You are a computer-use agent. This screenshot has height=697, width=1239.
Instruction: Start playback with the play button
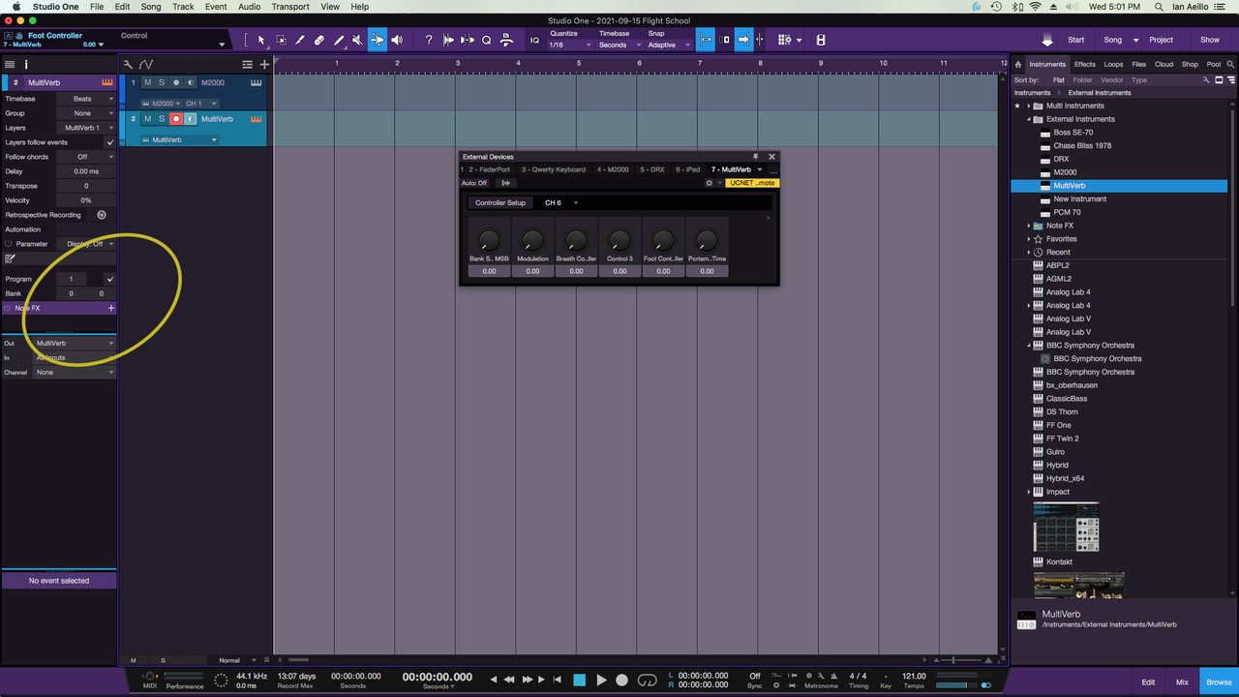tap(601, 680)
